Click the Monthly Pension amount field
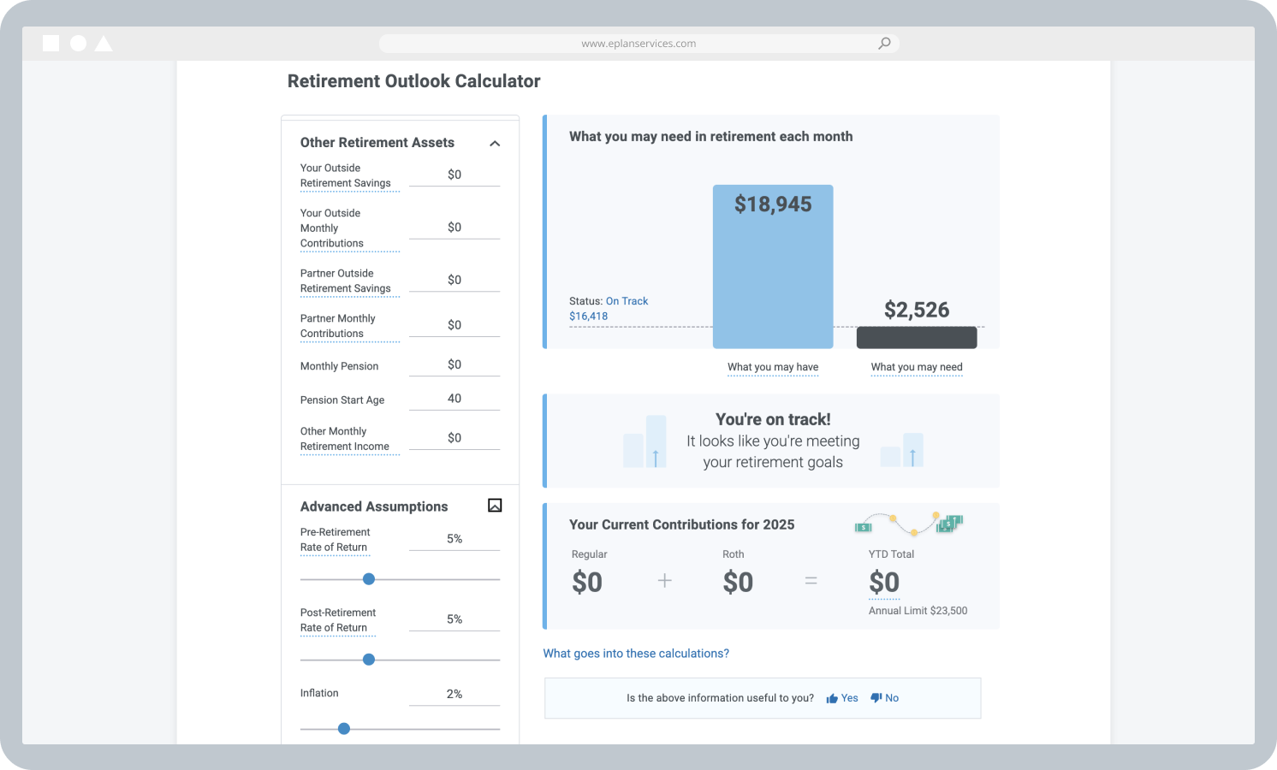Image resolution: width=1277 pixels, height=770 pixels. pyautogui.click(x=454, y=364)
